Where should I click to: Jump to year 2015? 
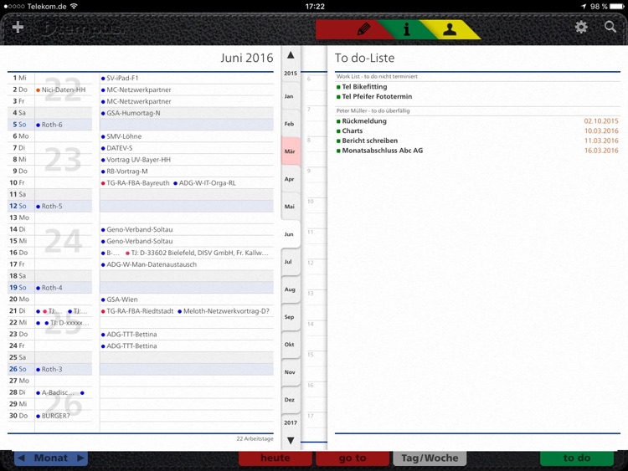[x=291, y=74]
